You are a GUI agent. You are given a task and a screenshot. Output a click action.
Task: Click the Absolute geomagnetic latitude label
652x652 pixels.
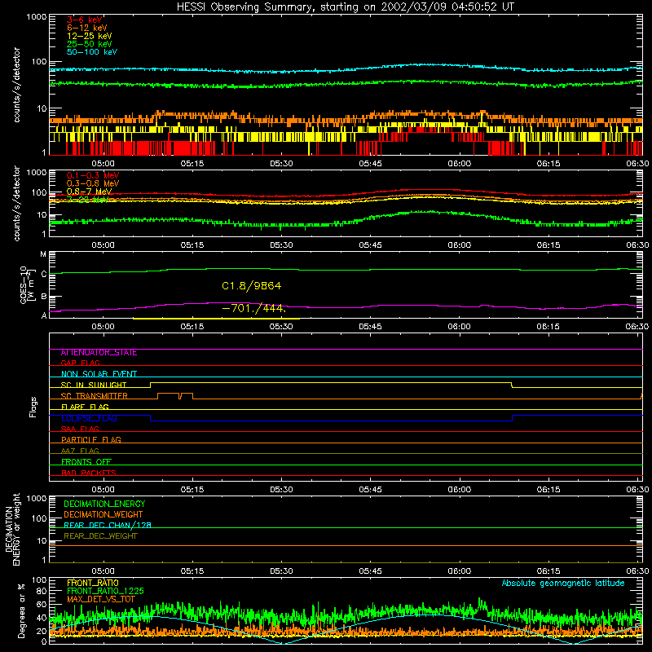coord(563,584)
